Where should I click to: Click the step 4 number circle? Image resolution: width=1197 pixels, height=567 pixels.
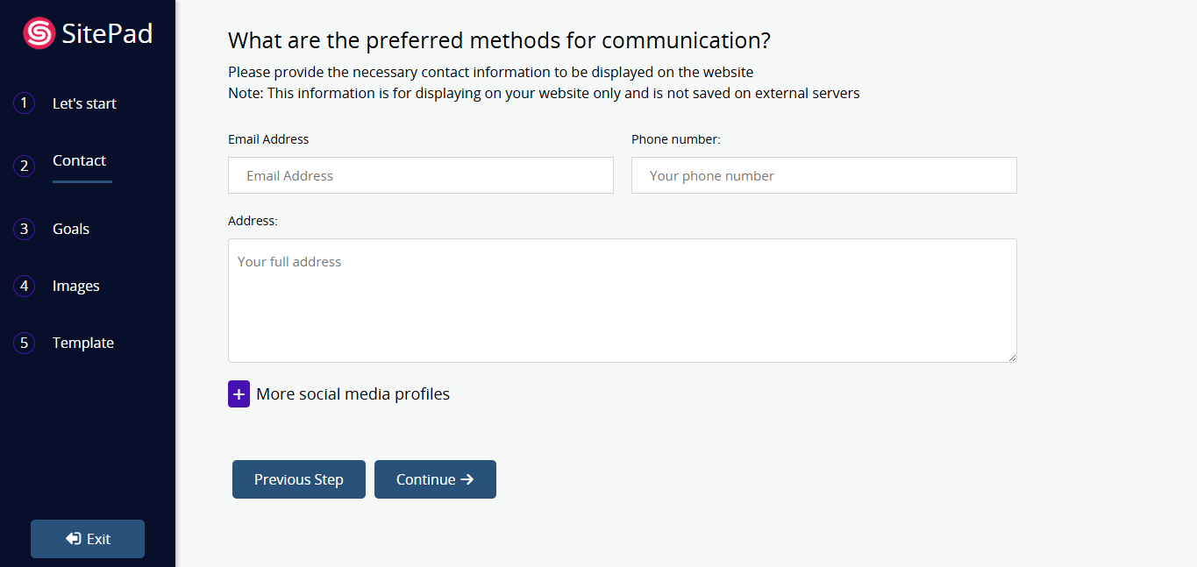pos(24,286)
